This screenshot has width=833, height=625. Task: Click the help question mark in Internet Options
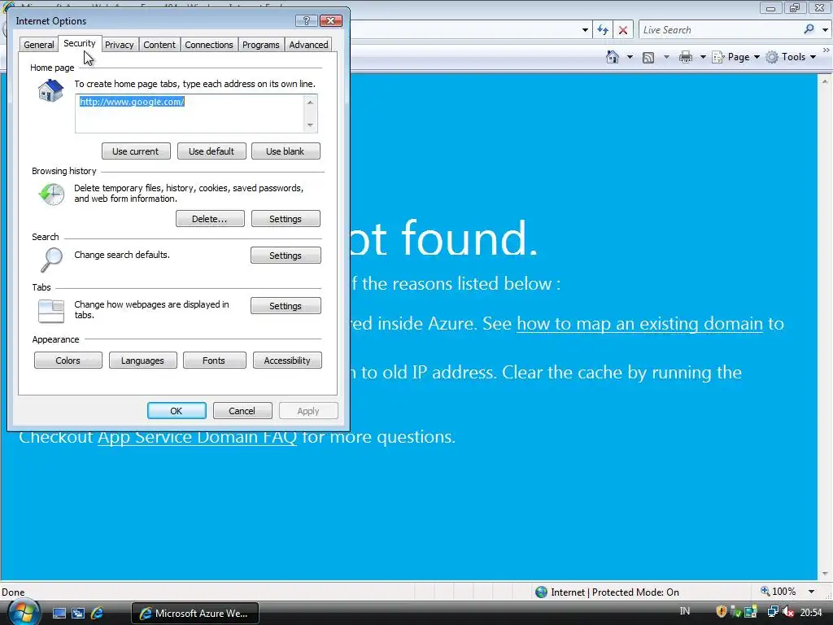[x=306, y=20]
